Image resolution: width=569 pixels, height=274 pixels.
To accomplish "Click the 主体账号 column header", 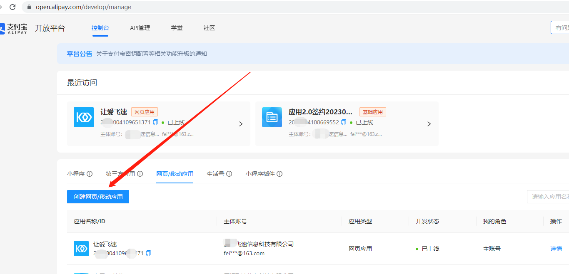I will 235,221.
